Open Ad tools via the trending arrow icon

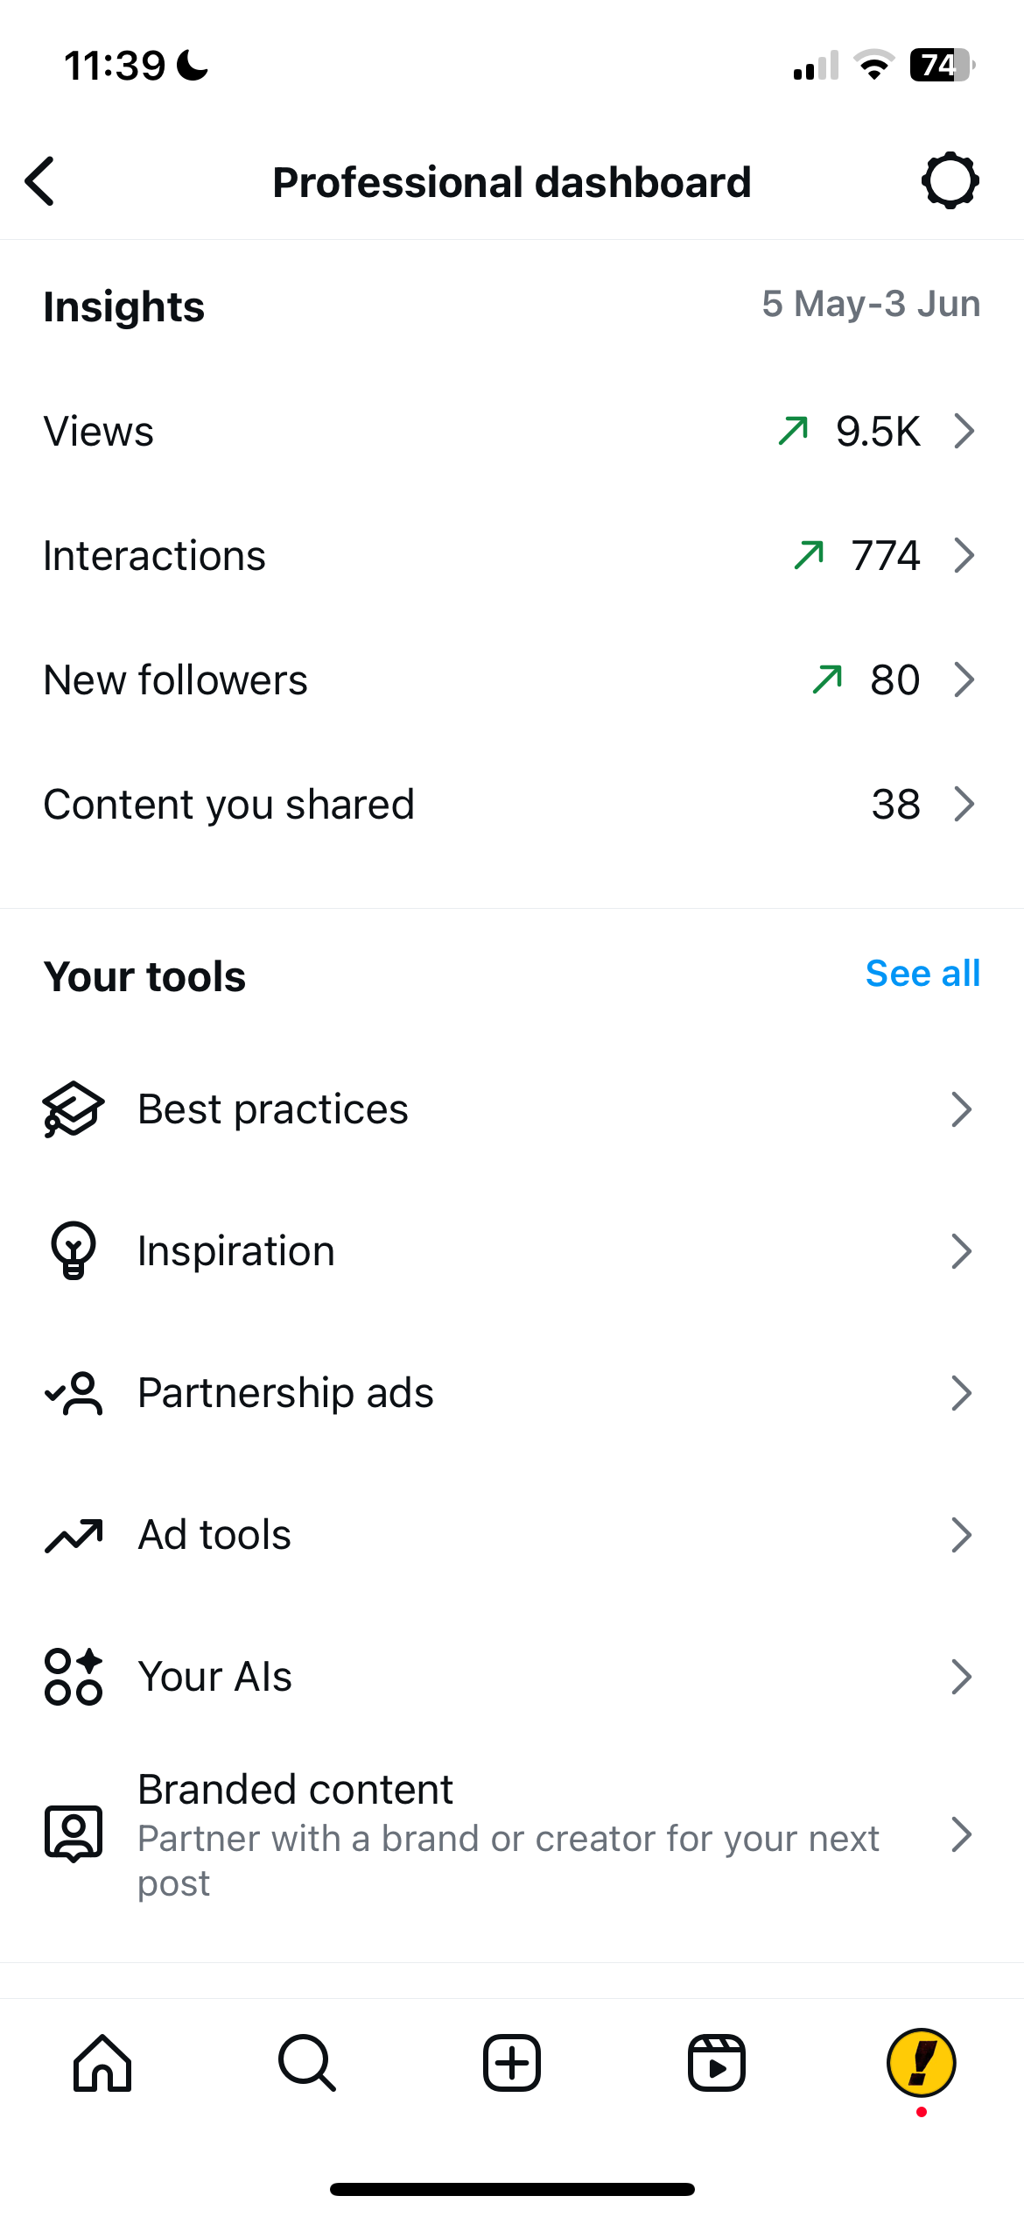coord(74,1534)
